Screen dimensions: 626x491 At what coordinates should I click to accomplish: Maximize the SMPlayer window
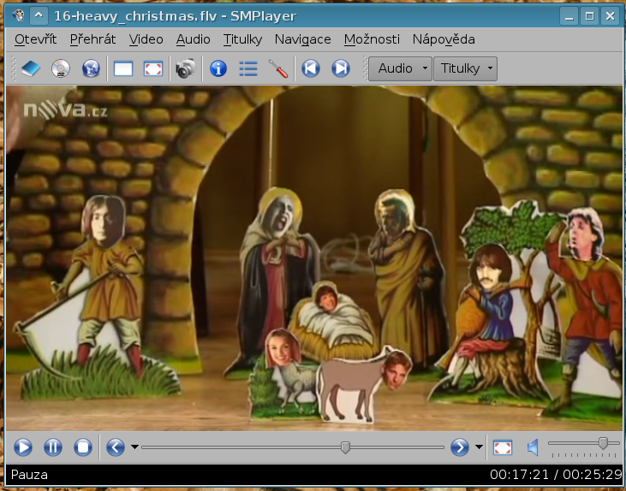click(590, 16)
